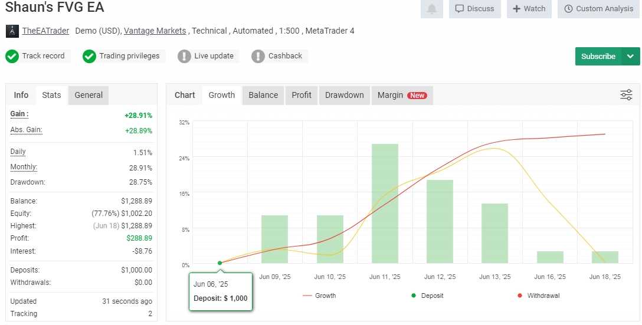Click the Abs. Gain label
The image size is (642, 325).
coord(26,130)
